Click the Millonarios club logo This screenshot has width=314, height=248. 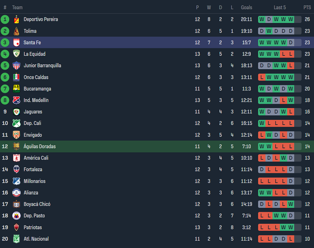(x=17, y=181)
